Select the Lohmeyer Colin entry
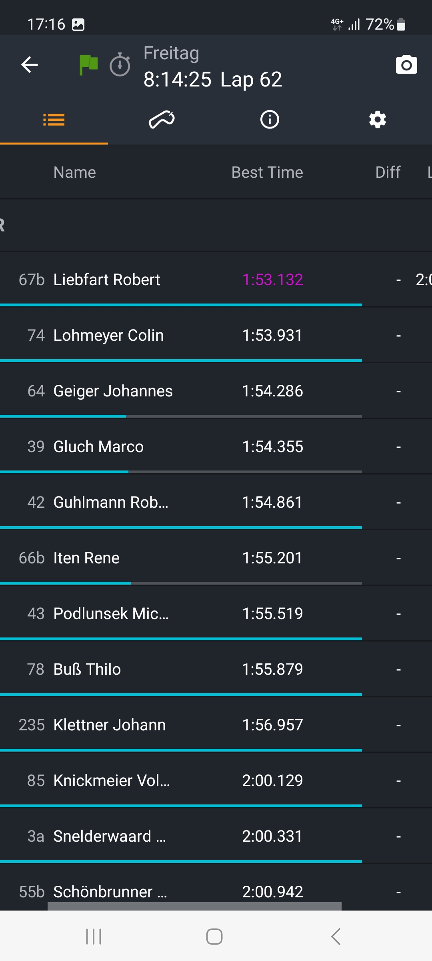Screen dimensions: 432x961 coord(108,335)
